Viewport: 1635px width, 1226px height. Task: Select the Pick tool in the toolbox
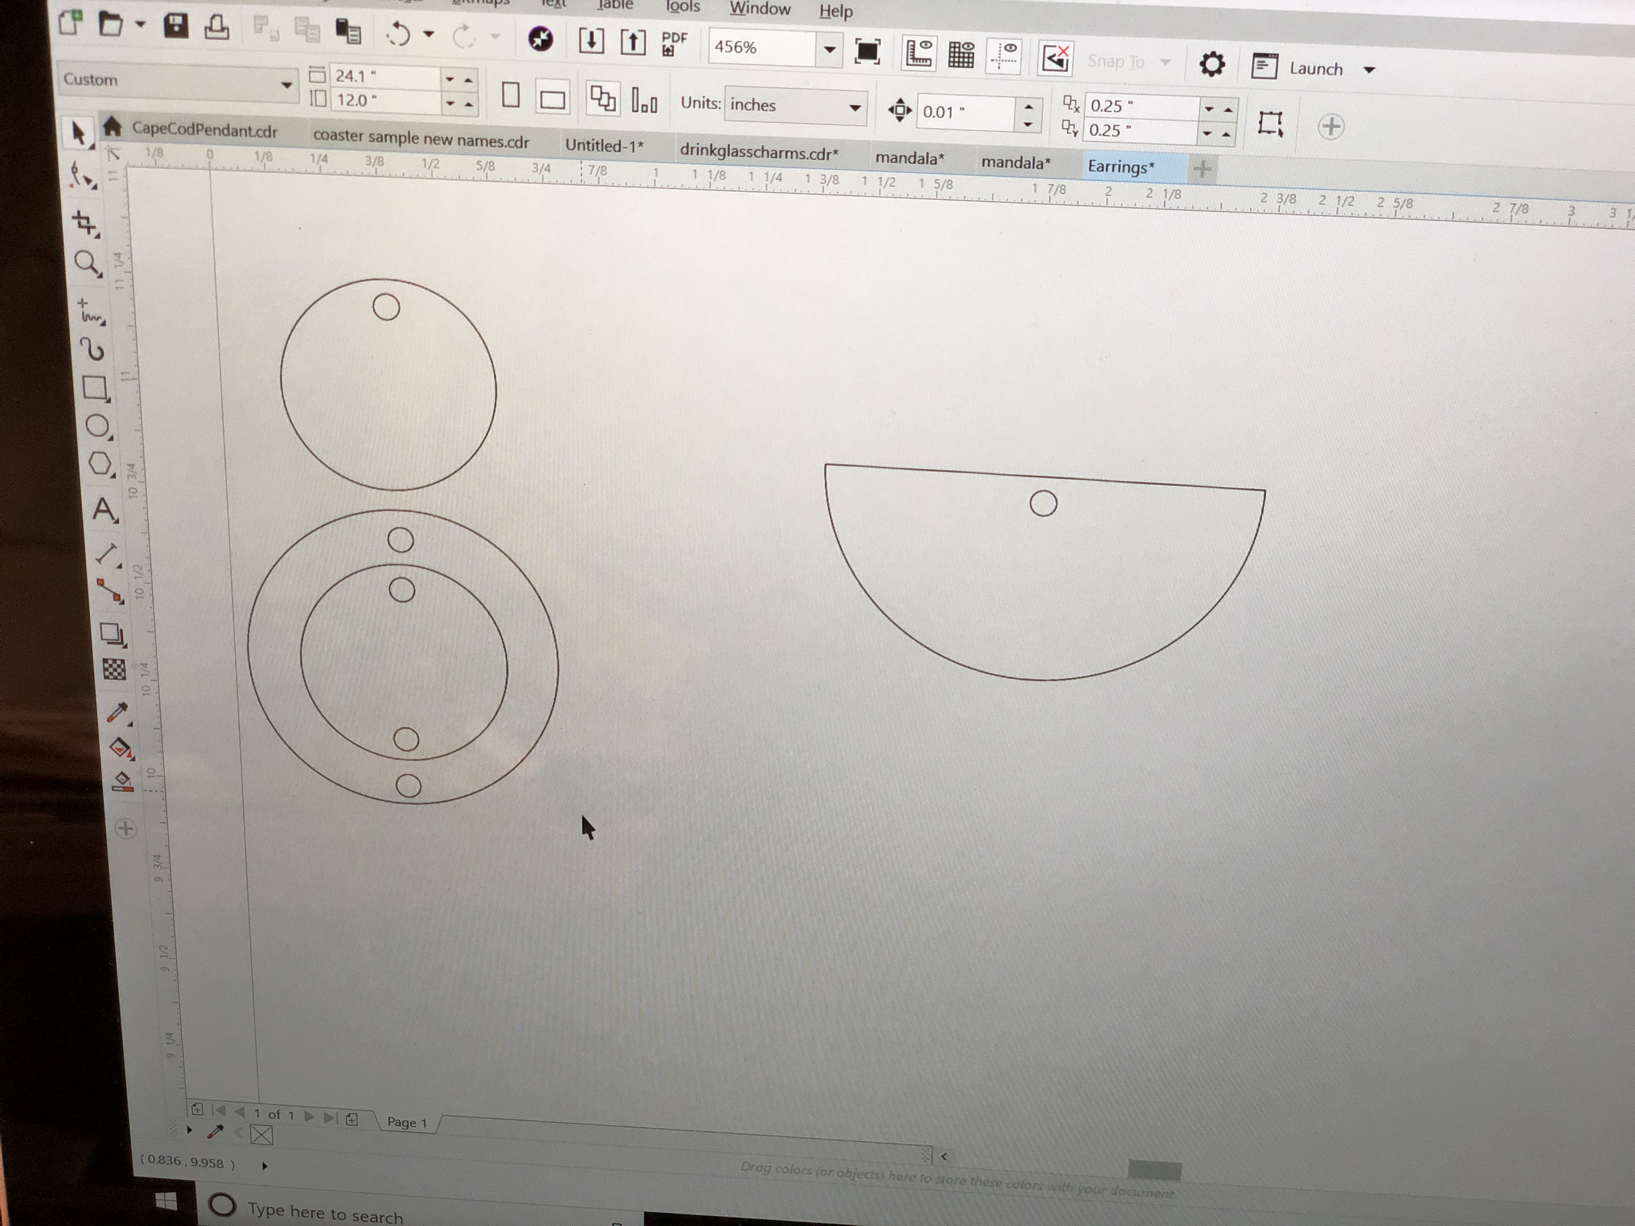coord(77,133)
